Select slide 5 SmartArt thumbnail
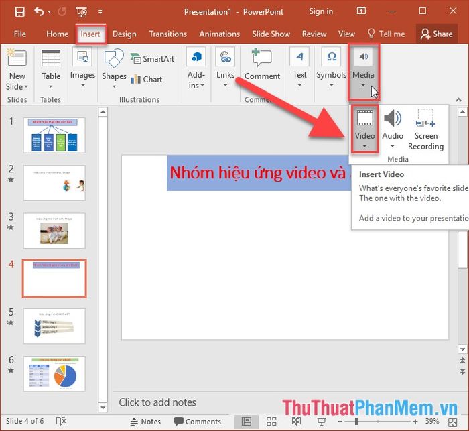469x431 pixels. tap(54, 326)
